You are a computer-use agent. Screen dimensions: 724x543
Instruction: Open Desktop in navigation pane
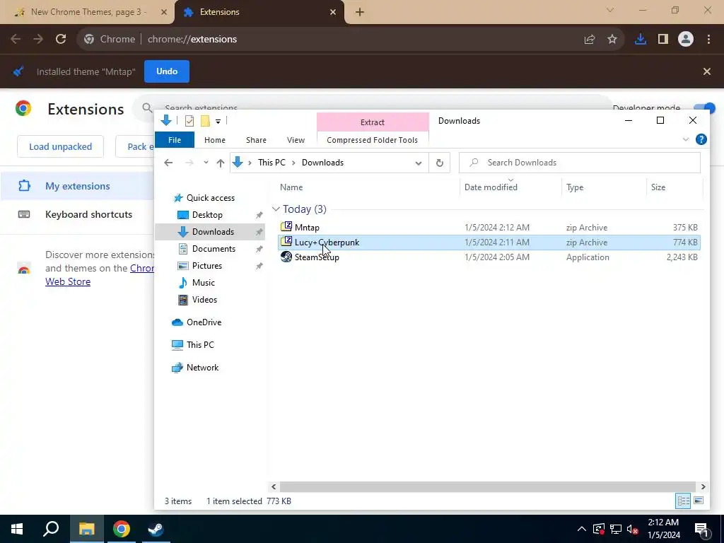pos(207,215)
